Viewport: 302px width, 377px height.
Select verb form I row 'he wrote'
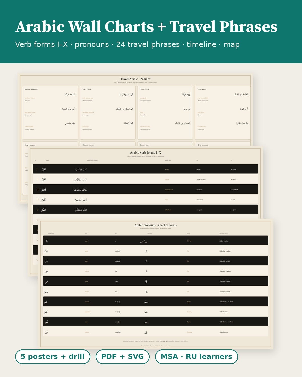click(x=145, y=169)
